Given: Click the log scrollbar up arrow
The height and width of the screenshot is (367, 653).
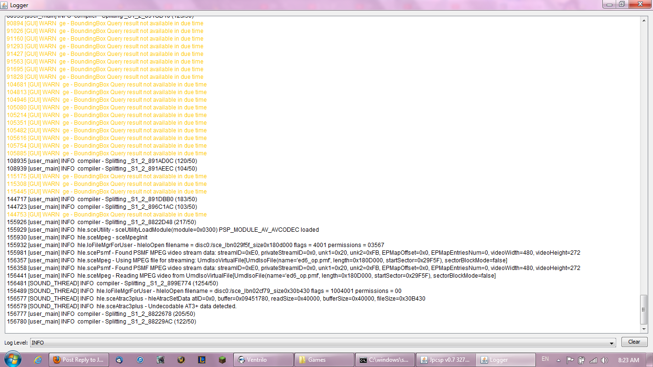Looking at the screenshot, I should pyautogui.click(x=643, y=22).
